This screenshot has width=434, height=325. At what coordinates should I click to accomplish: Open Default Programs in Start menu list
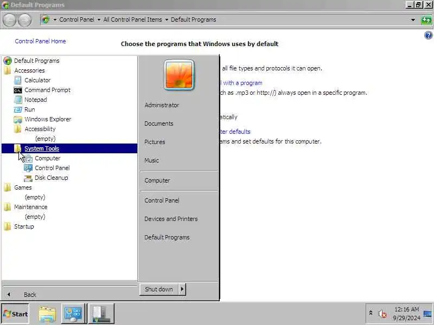(36, 61)
